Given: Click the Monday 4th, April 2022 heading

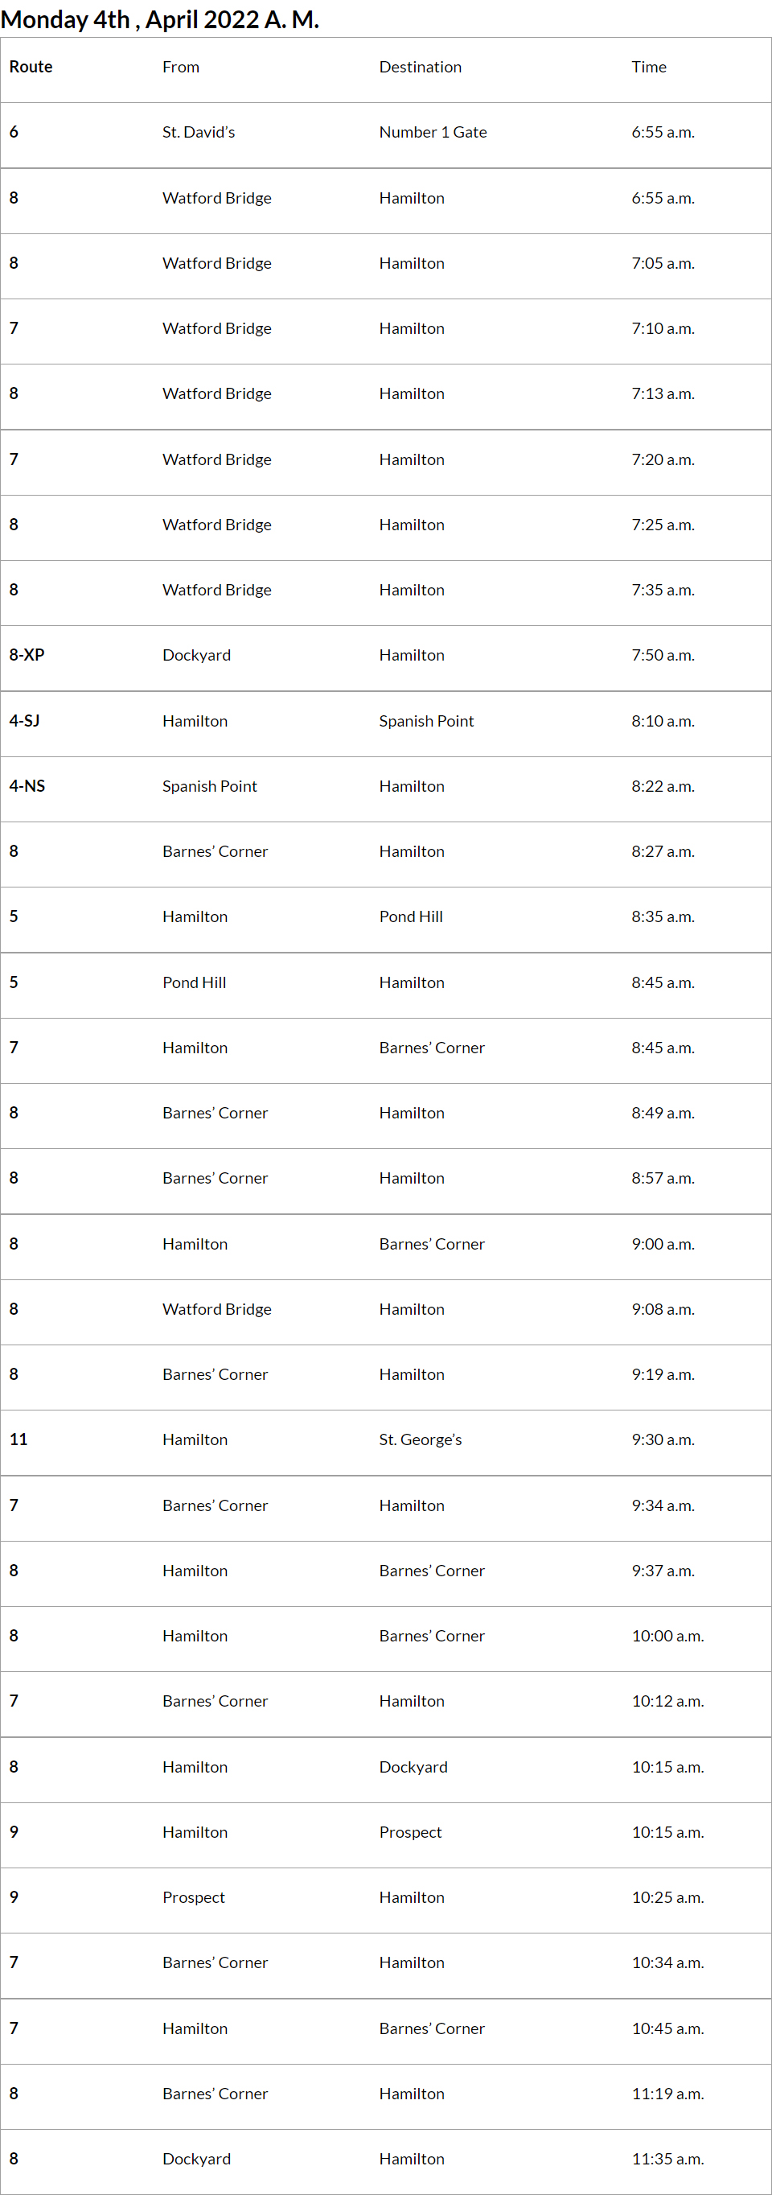Looking at the screenshot, I should 160,19.
